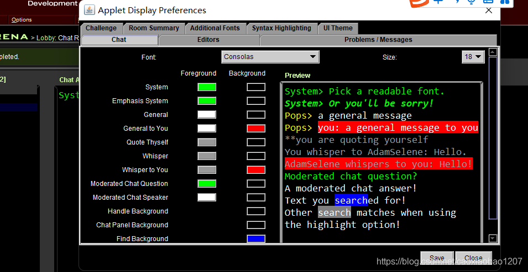Open the Challenge tab
The height and width of the screenshot is (272, 528).
click(101, 28)
